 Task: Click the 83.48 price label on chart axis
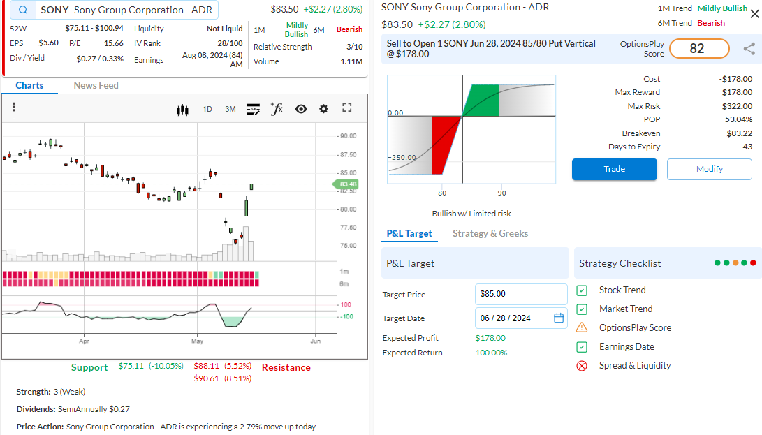click(x=346, y=184)
